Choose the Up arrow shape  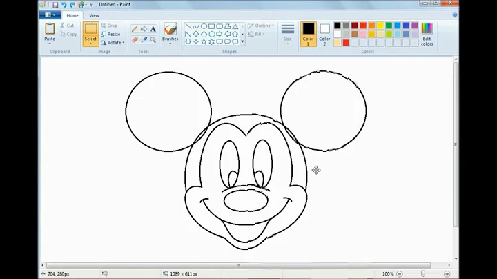(235, 34)
